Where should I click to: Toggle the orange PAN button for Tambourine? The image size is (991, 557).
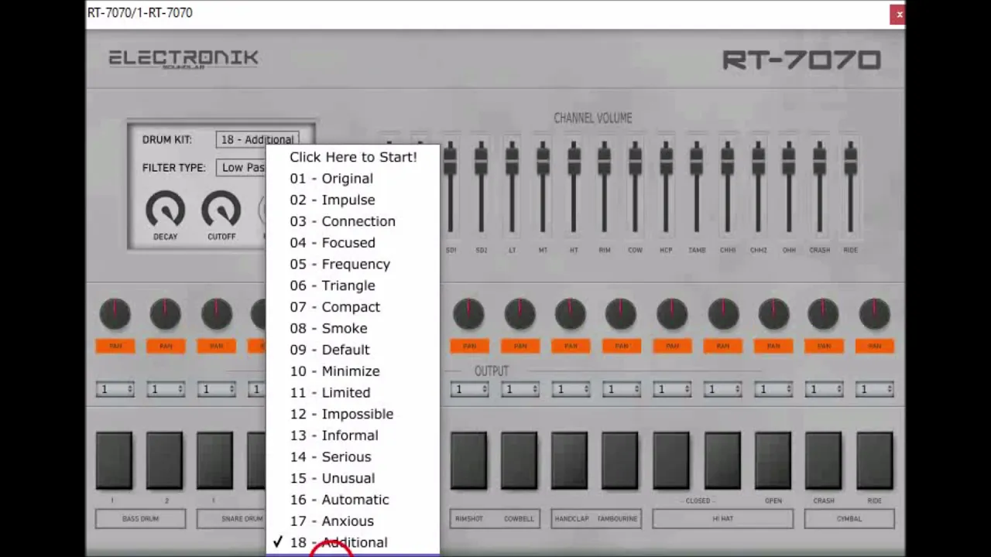[621, 346]
